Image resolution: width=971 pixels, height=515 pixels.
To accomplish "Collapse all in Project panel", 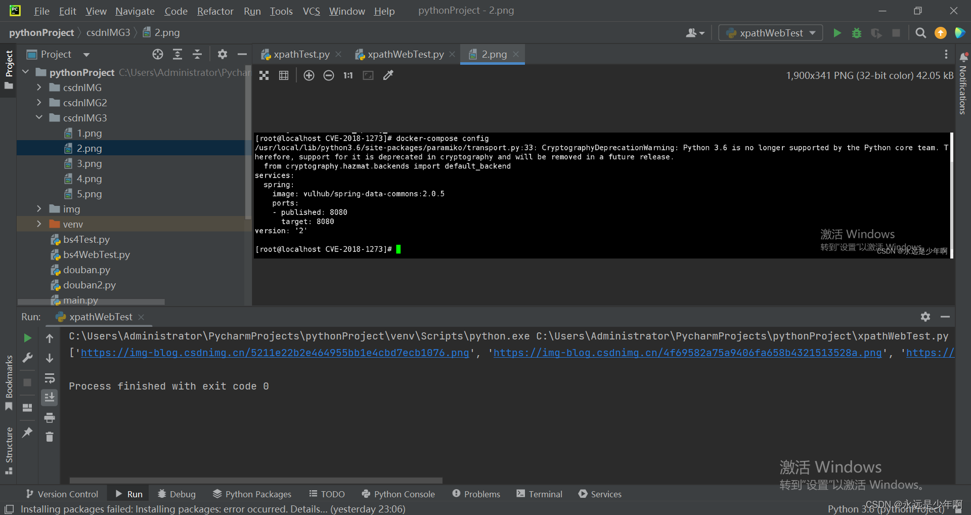I will 197,54.
